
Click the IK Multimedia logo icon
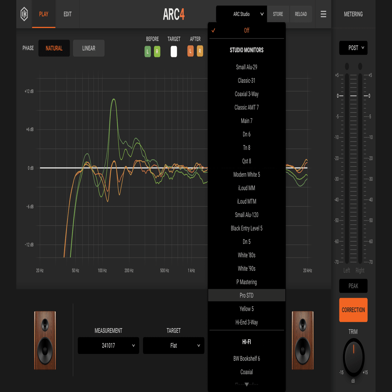[24, 14]
